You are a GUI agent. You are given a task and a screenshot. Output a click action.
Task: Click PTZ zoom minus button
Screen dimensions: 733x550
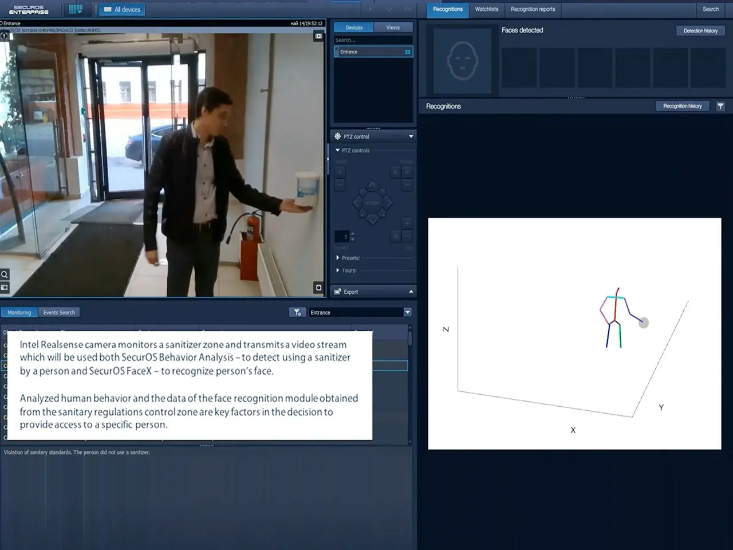tap(340, 185)
